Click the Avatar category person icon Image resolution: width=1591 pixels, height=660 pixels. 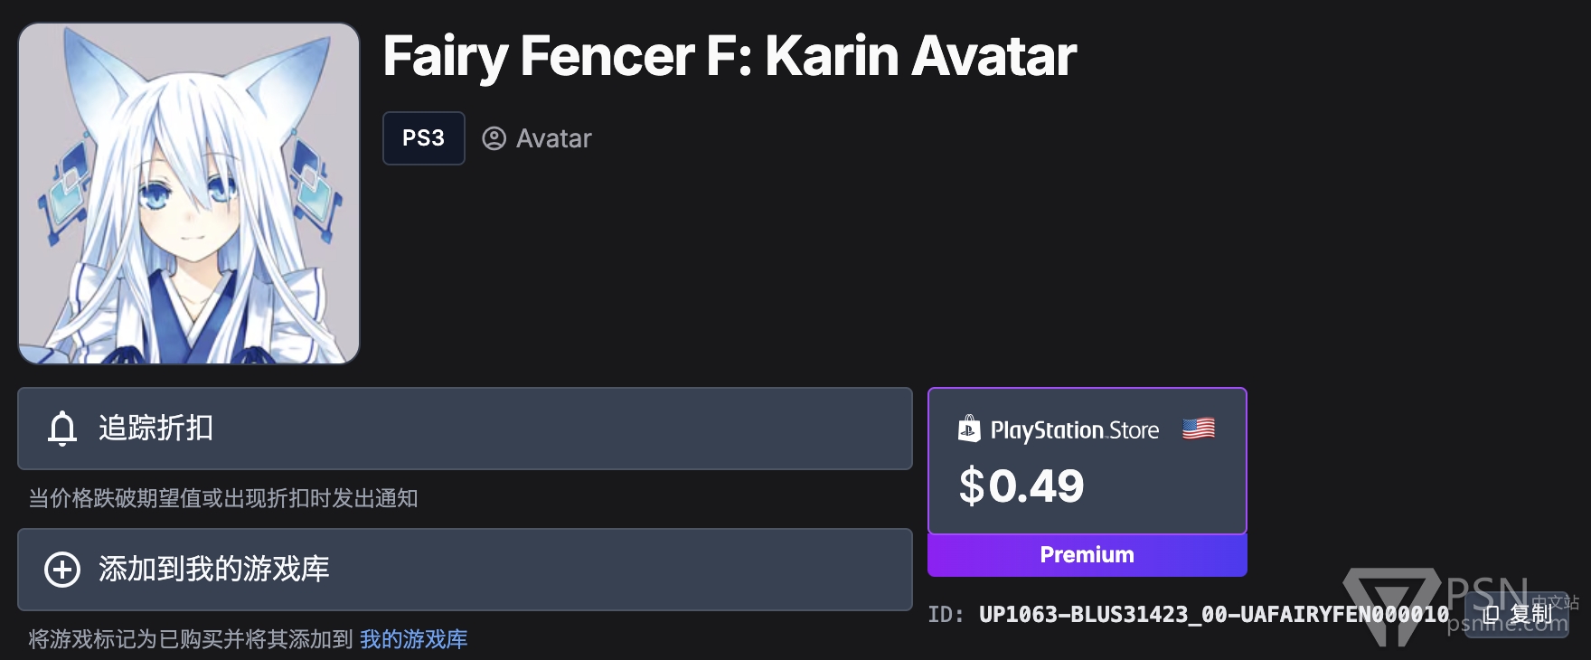pyautogui.click(x=494, y=138)
